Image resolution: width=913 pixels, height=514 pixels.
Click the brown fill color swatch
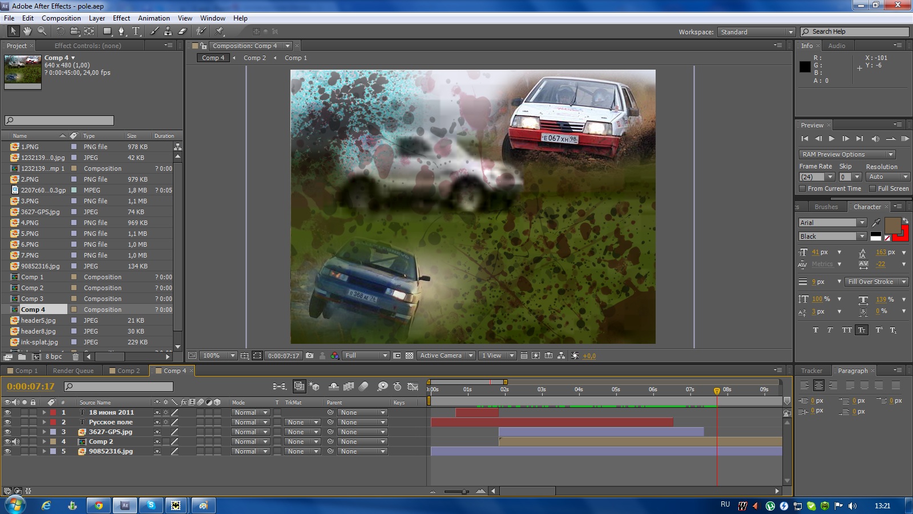[892, 225]
